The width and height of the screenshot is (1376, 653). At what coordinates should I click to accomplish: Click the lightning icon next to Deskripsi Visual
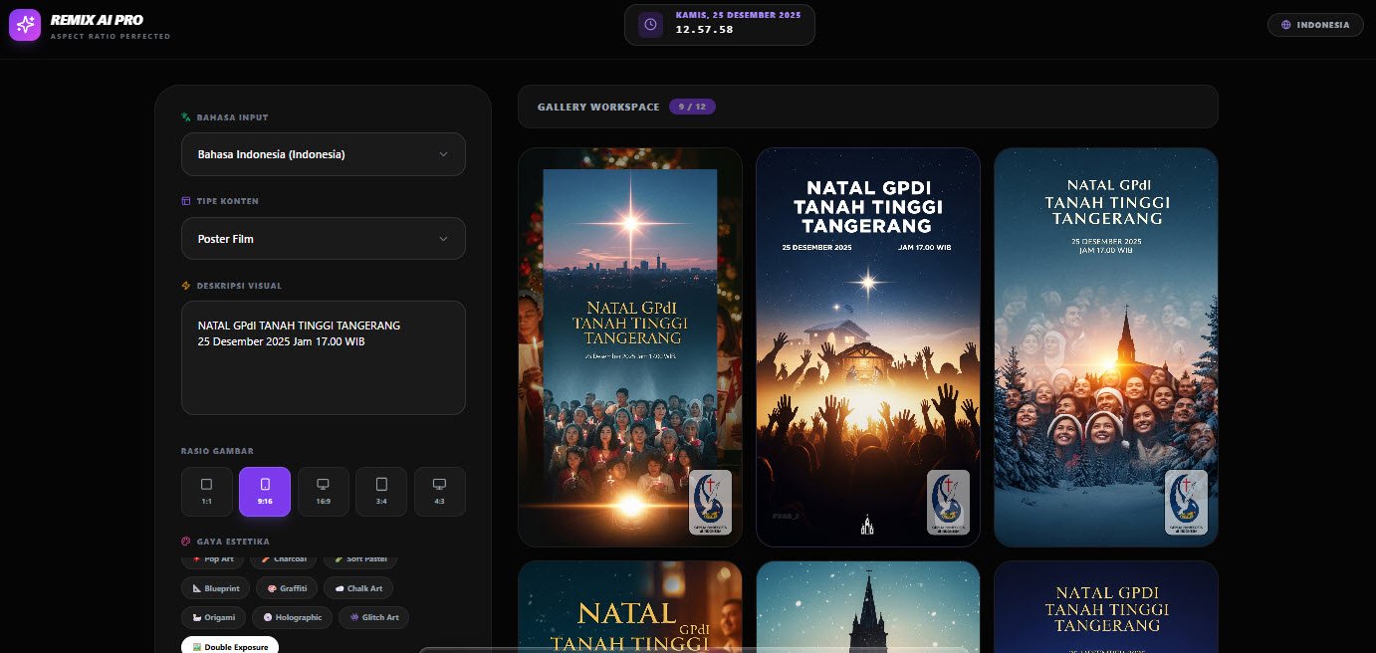[x=185, y=286]
